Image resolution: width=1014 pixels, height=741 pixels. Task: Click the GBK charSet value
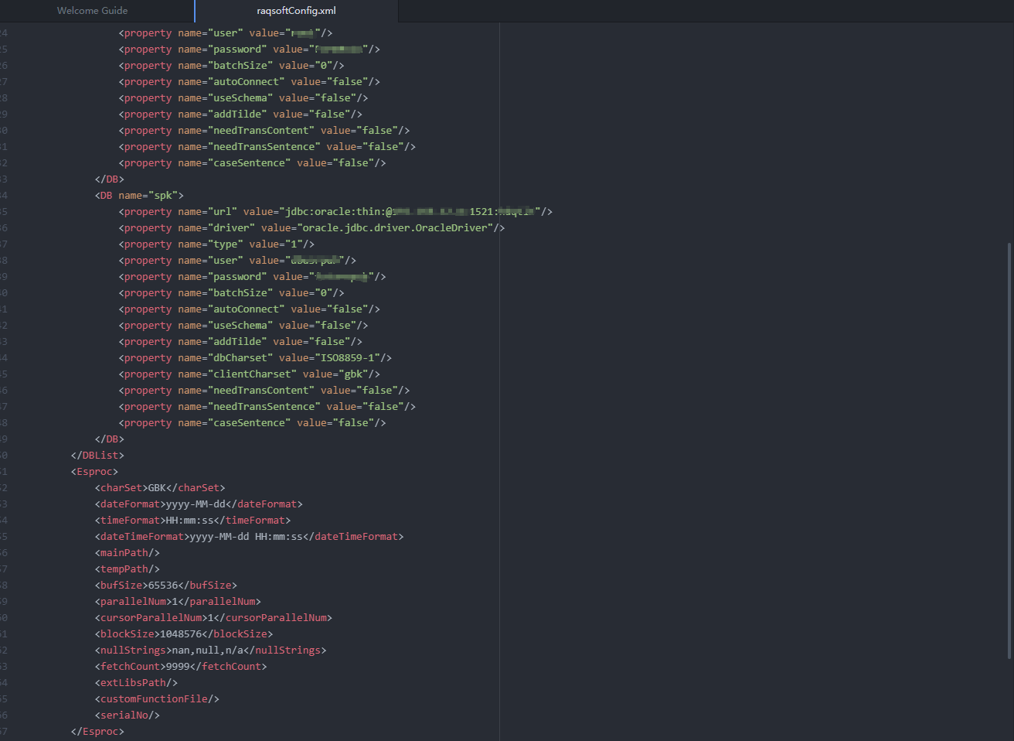157,488
